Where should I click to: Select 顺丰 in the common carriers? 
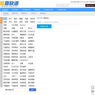16,19
